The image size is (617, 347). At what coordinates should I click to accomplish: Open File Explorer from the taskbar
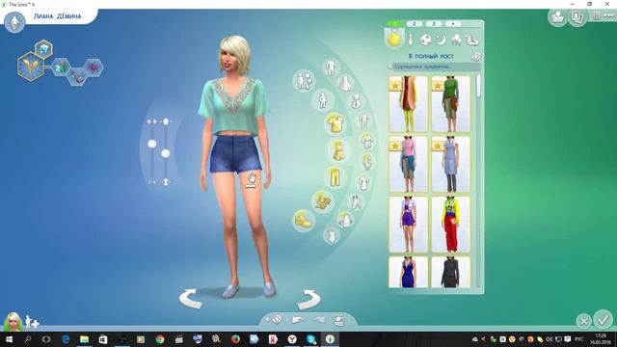click(84, 339)
